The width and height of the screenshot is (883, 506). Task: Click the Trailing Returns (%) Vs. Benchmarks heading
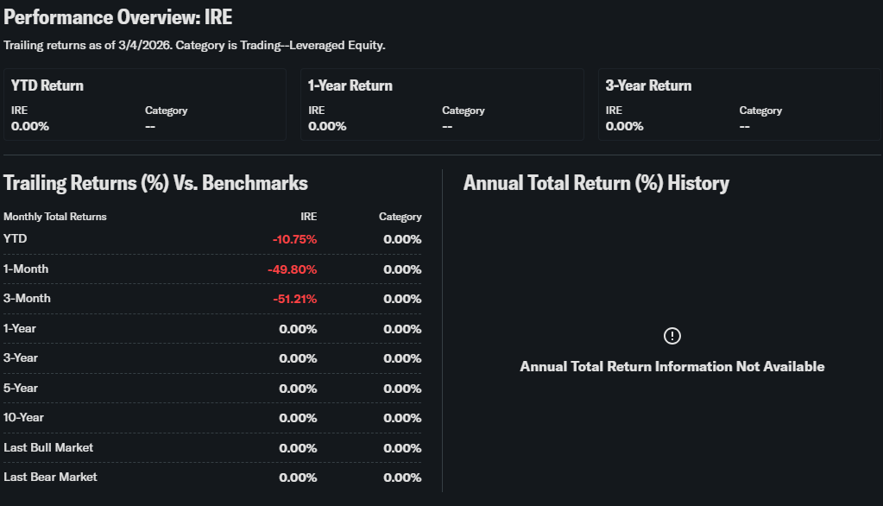(155, 183)
